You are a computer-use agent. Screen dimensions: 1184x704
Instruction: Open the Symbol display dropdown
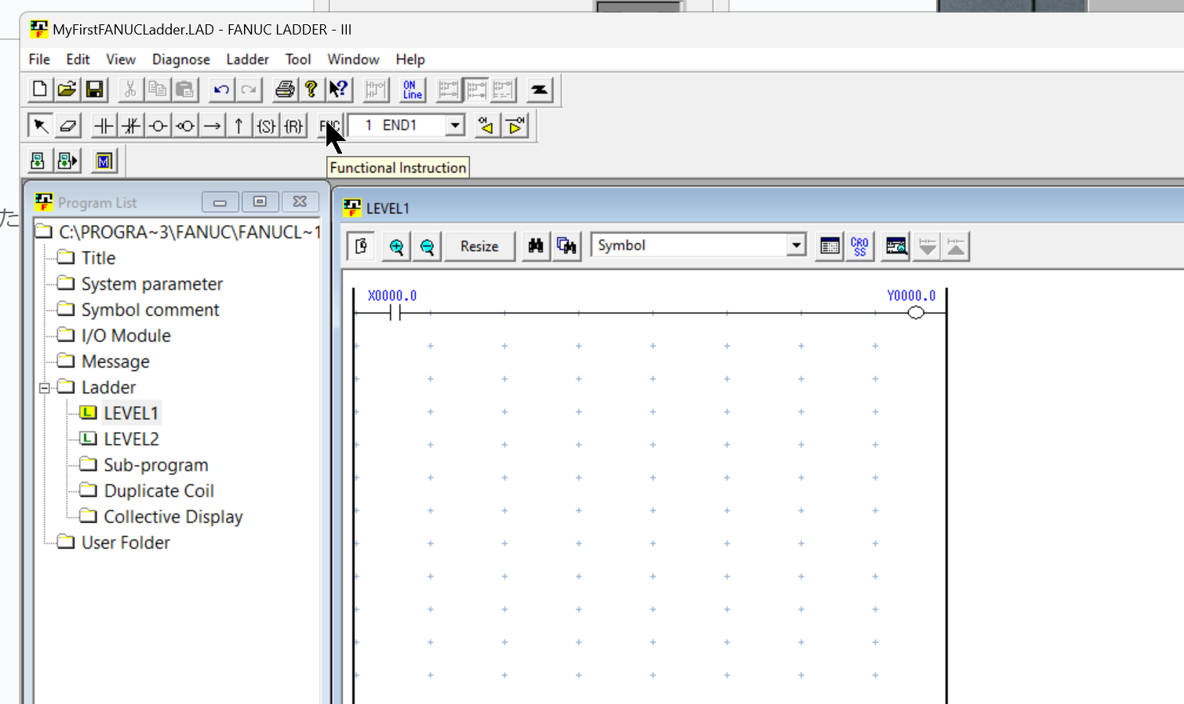coord(796,245)
